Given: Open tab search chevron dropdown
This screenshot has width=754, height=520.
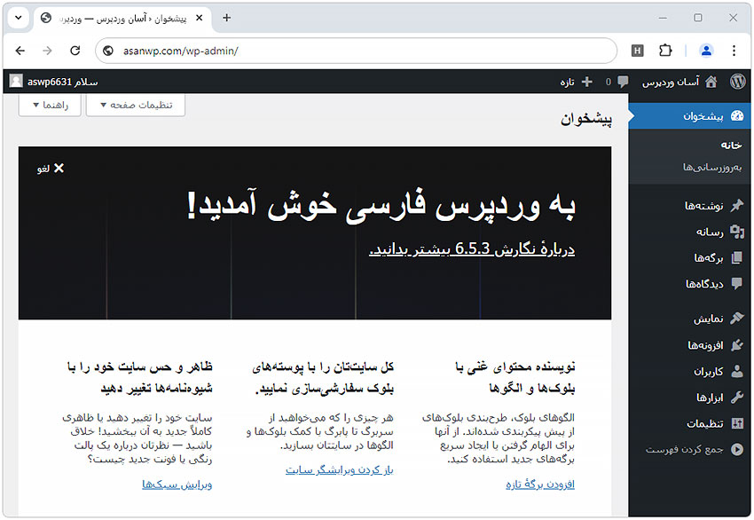Looking at the screenshot, I should pyautogui.click(x=19, y=18).
